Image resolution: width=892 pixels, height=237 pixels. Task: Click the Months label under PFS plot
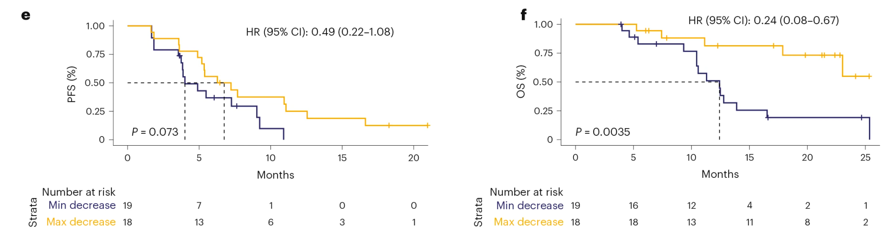[x=275, y=175]
